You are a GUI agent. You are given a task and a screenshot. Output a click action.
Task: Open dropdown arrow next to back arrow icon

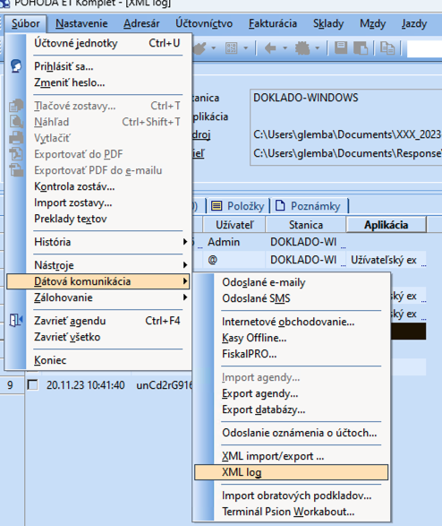tap(285, 48)
